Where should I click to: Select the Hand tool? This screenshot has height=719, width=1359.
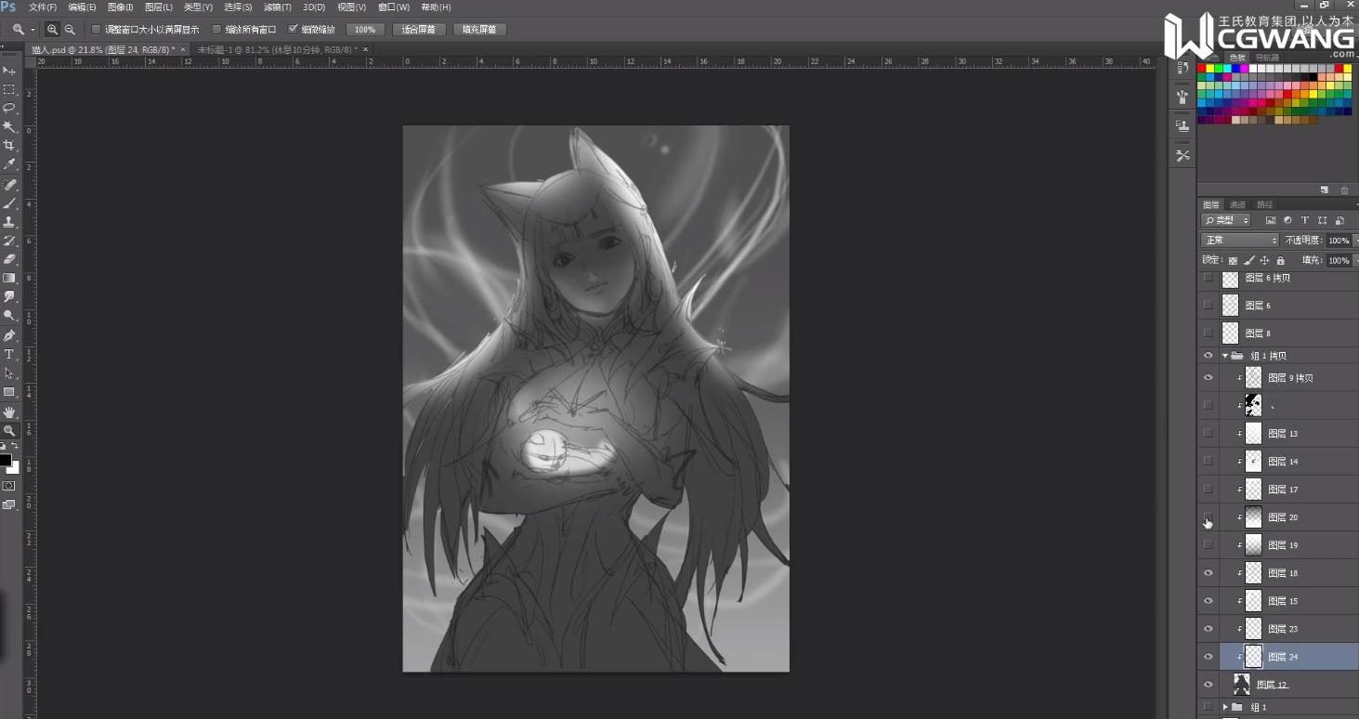(x=9, y=412)
